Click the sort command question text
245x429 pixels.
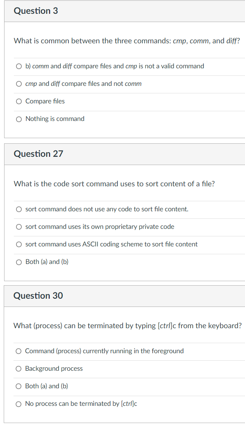point(114,184)
